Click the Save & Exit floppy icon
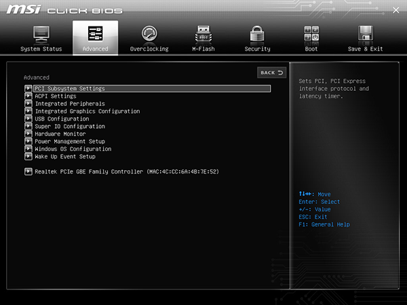407x305 pixels. pyautogui.click(x=366, y=34)
